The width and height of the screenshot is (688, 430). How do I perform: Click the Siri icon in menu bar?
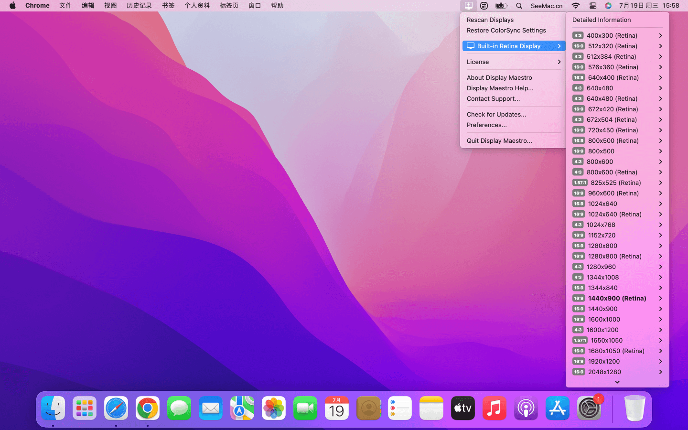[x=608, y=6]
